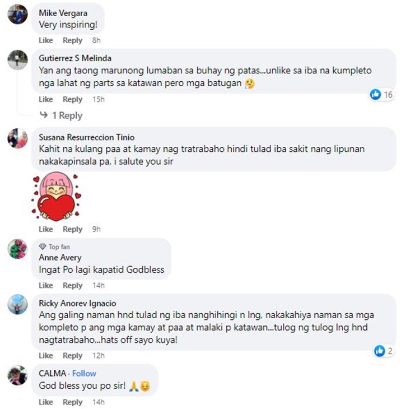
Task: Click Gutierrez S Melinda's avatar
Action: tap(17, 60)
